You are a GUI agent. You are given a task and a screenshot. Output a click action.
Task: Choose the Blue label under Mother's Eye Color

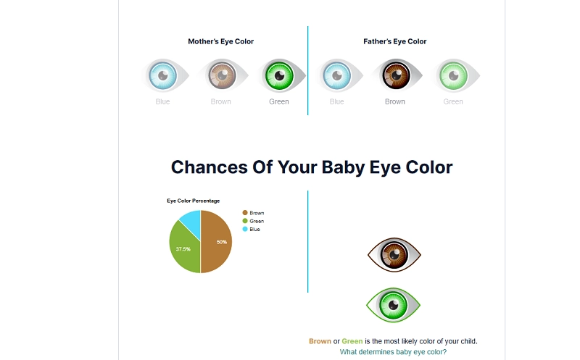coord(162,101)
